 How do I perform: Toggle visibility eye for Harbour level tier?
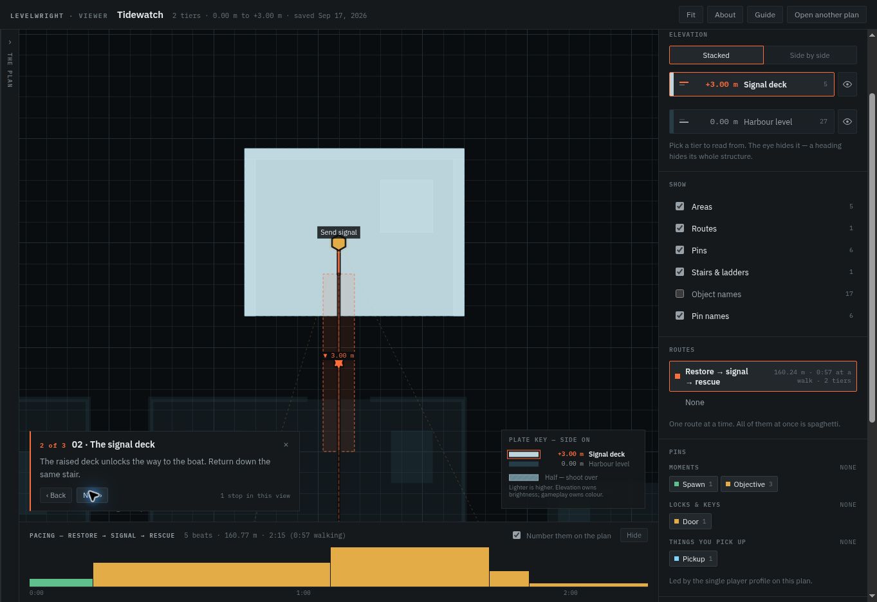847,122
